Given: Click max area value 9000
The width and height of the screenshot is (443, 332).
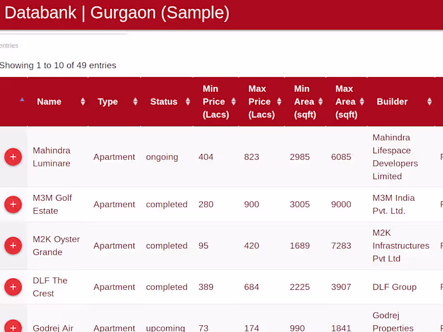Looking at the screenshot, I should (341, 204).
